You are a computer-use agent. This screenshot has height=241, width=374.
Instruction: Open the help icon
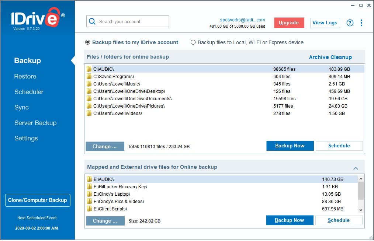point(350,22)
